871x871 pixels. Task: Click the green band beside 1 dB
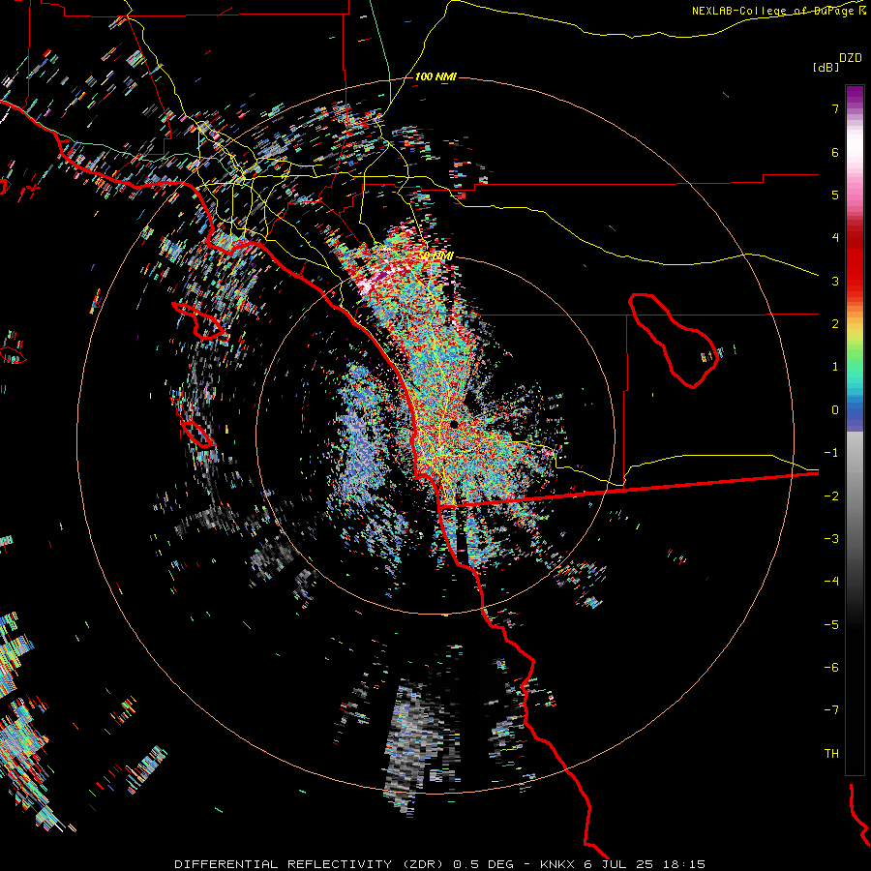pyautogui.click(x=855, y=367)
